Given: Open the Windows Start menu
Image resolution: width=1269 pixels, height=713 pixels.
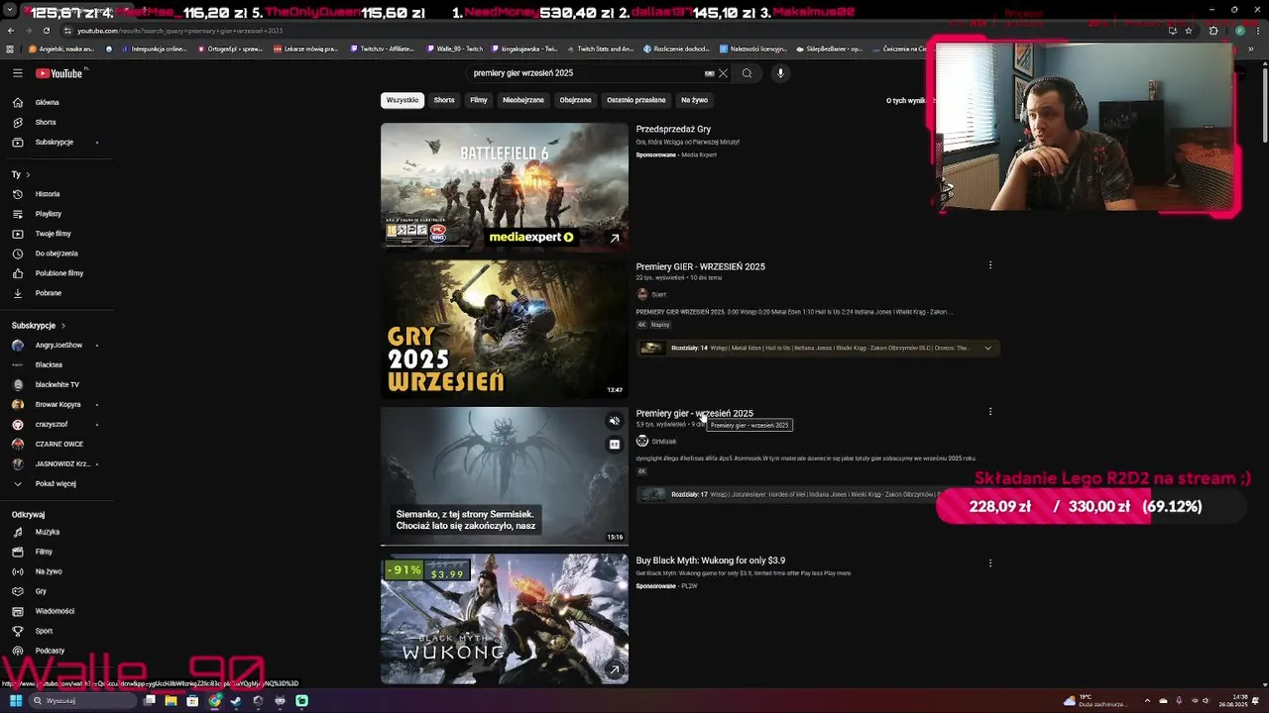Looking at the screenshot, I should click(16, 701).
